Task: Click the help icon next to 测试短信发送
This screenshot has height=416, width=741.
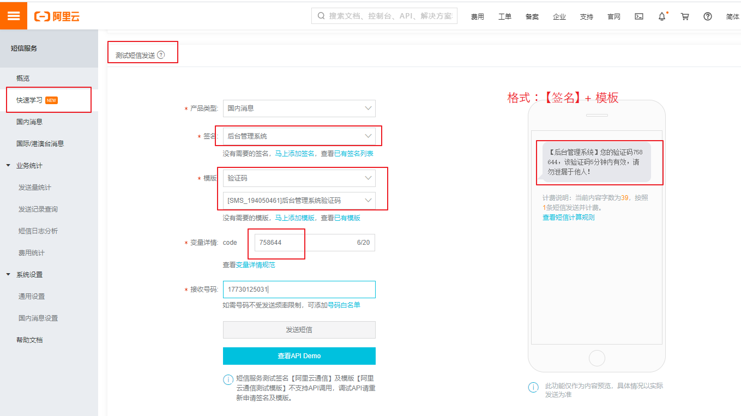Action: coord(161,55)
